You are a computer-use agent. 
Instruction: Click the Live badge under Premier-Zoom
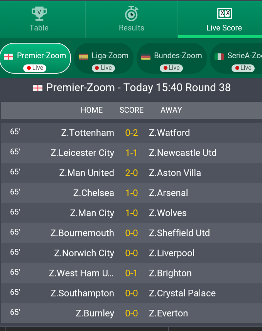tap(35, 68)
